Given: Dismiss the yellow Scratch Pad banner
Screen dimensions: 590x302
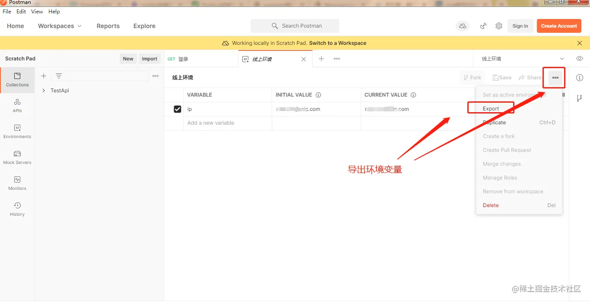Looking at the screenshot, I should coord(580,43).
